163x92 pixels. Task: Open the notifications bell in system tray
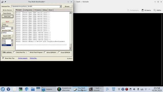click(119, 89)
